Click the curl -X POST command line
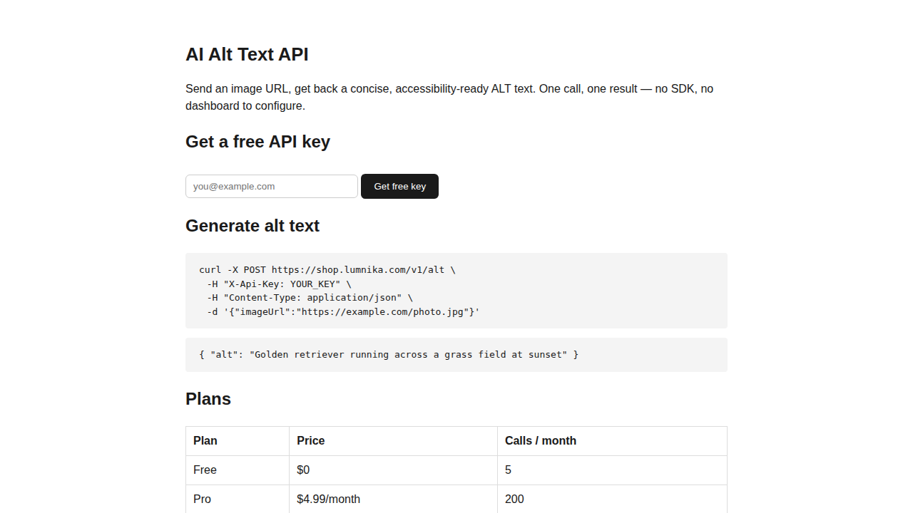913x513 pixels. pos(327,270)
